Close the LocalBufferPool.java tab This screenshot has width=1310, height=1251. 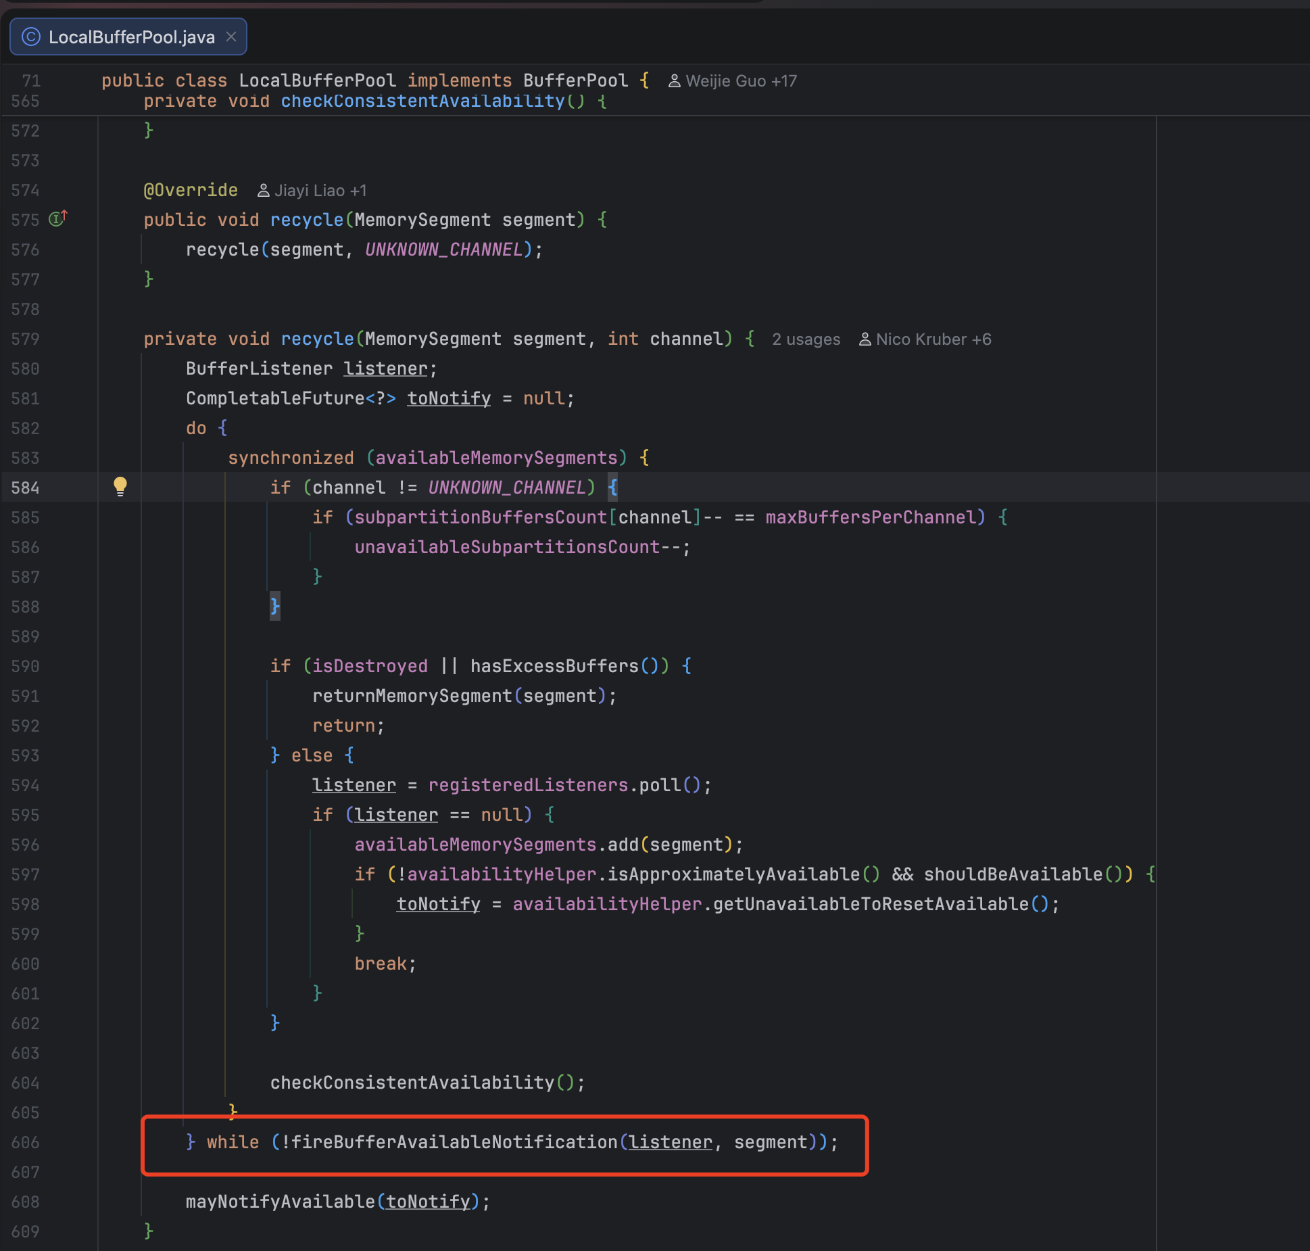[231, 37]
